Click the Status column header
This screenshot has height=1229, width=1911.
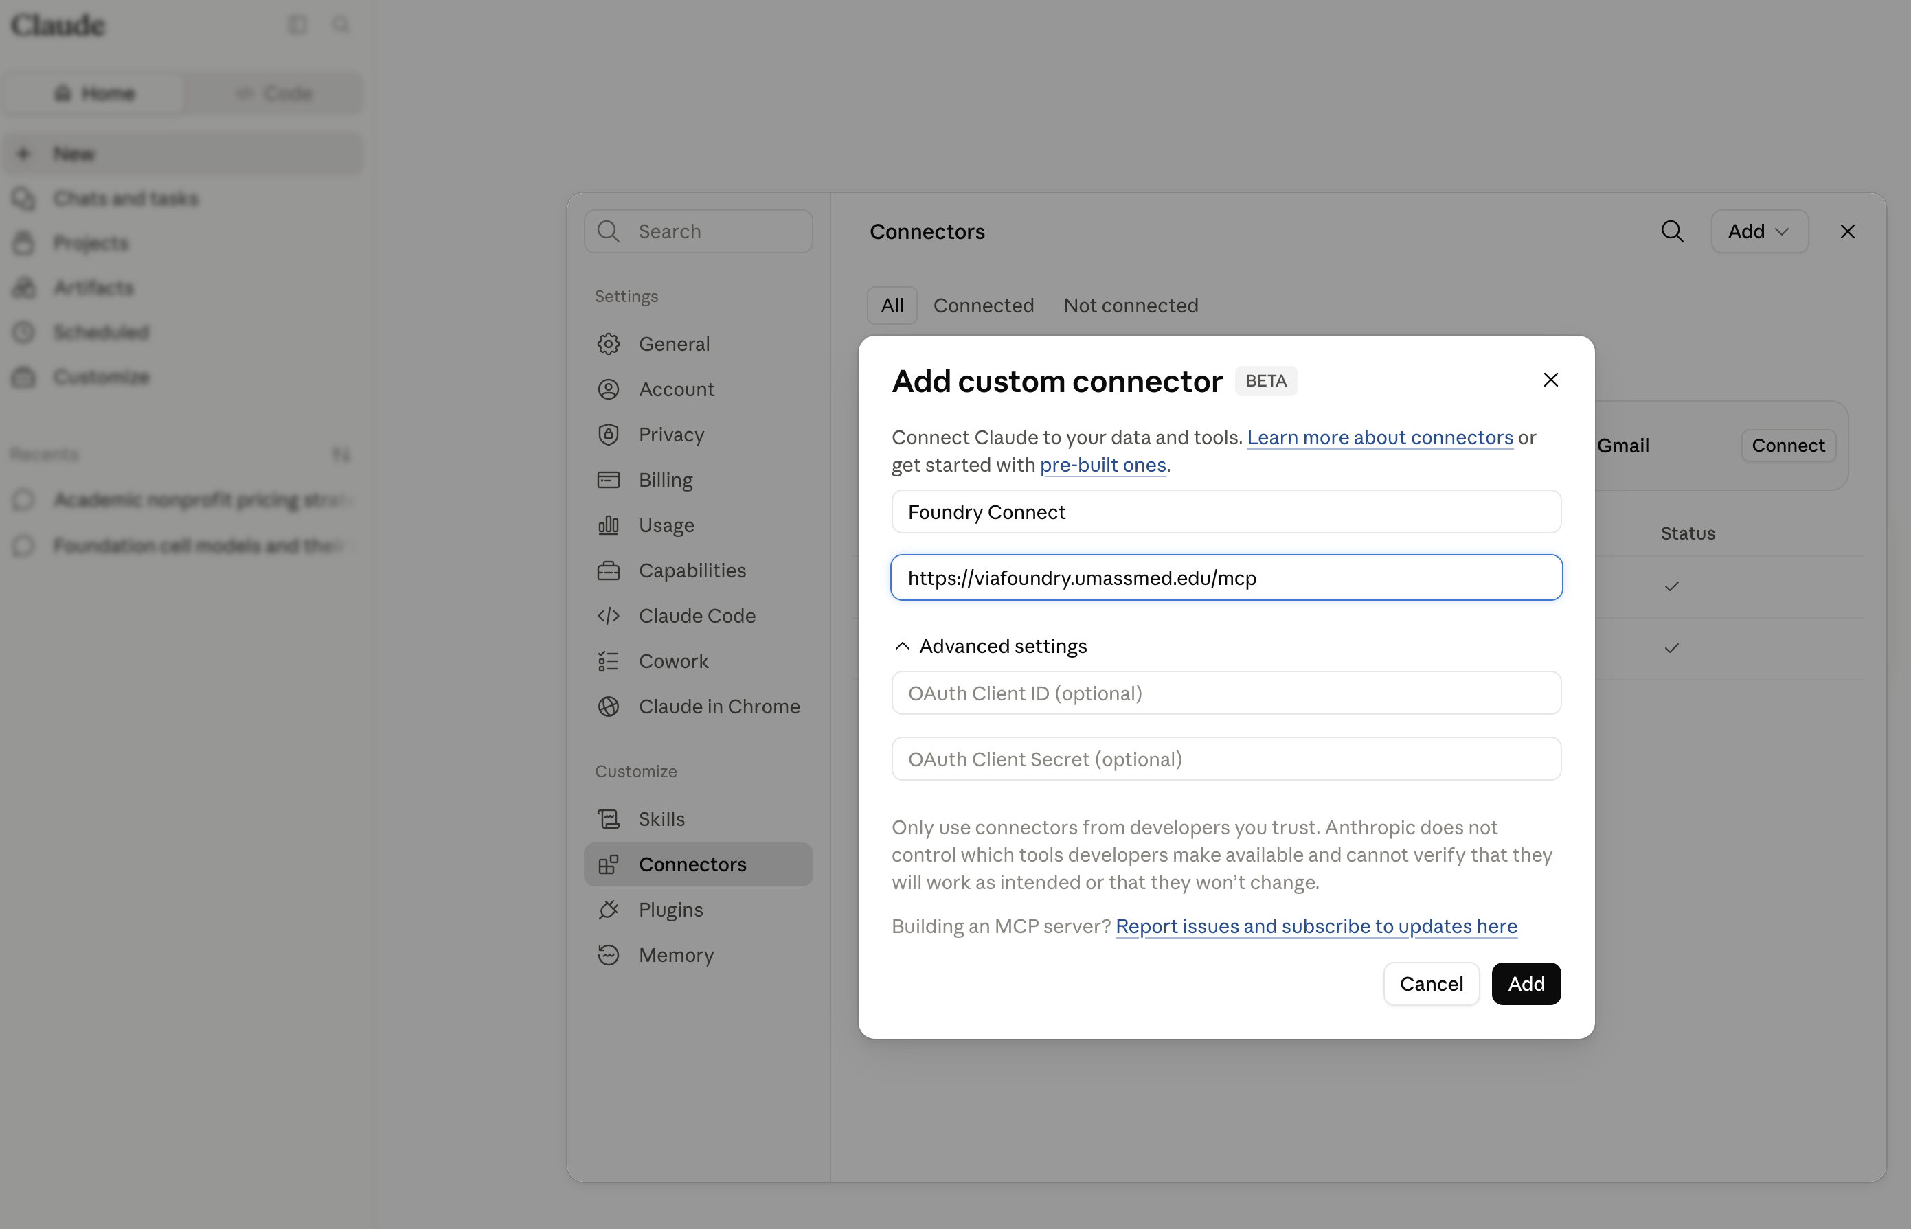[x=1688, y=533]
